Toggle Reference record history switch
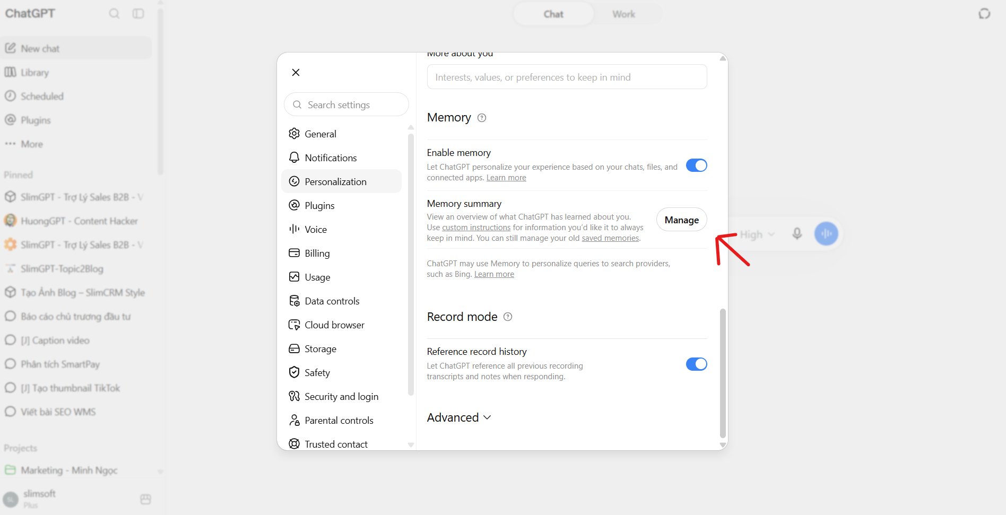1006x515 pixels. pos(696,364)
